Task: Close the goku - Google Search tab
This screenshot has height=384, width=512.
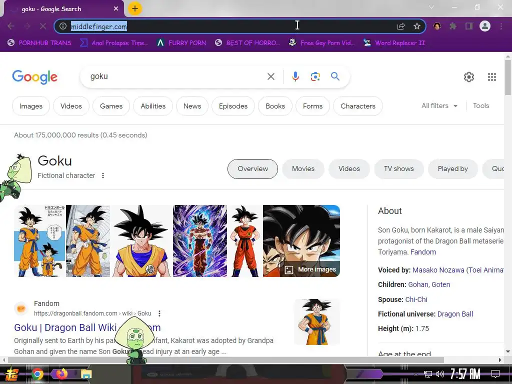Action: click(x=116, y=9)
